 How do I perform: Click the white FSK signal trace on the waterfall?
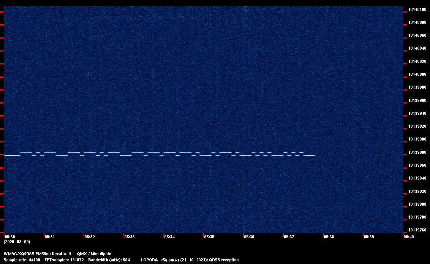pos(160,154)
